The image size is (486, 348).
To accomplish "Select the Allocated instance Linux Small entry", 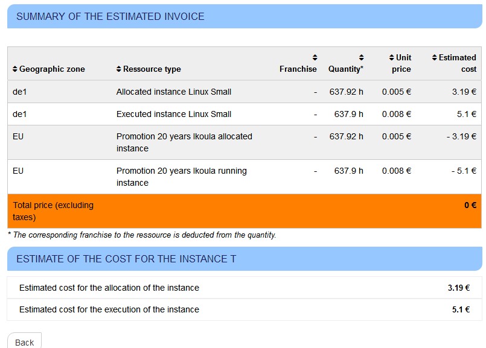I will click(174, 92).
